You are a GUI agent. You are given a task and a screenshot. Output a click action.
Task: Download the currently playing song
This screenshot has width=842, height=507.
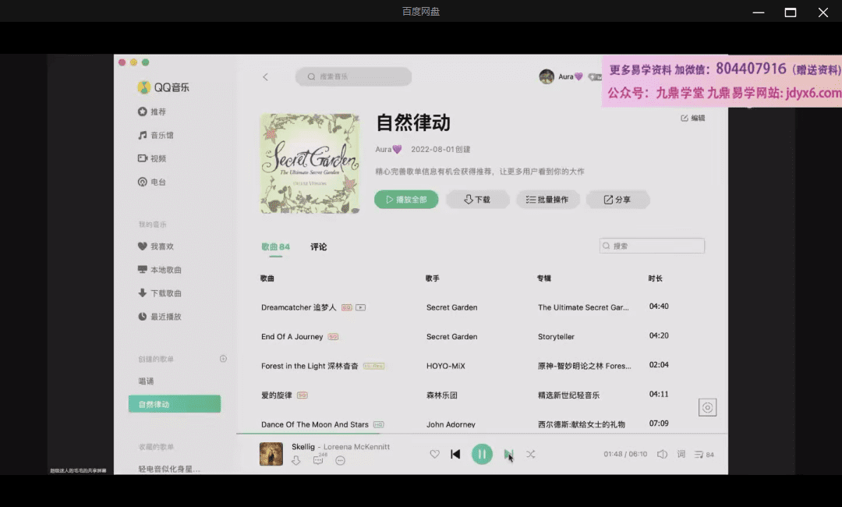pos(296,461)
